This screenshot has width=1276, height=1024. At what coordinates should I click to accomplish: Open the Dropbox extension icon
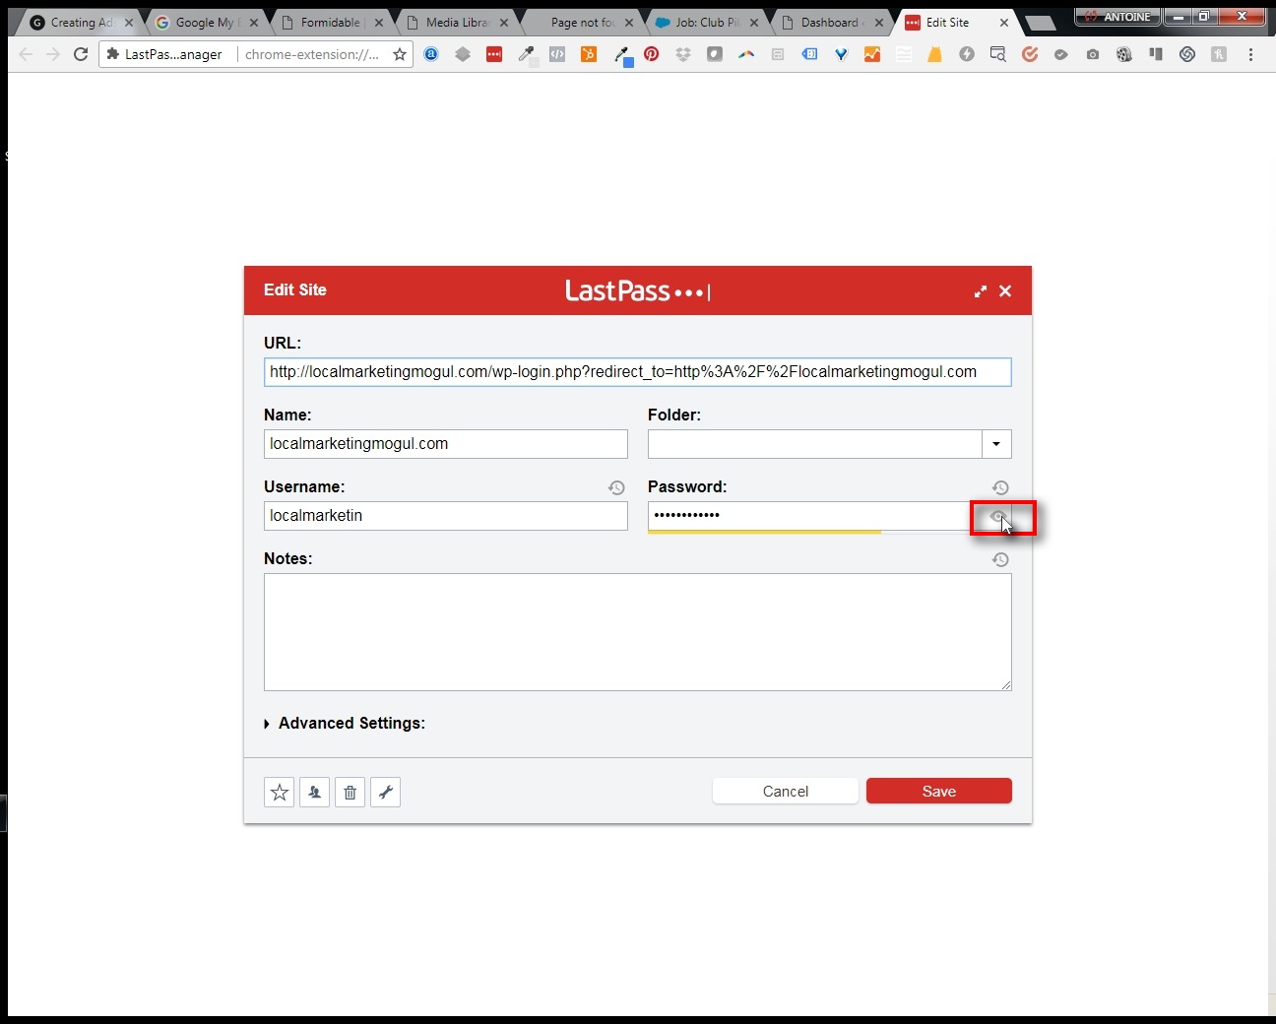(683, 55)
